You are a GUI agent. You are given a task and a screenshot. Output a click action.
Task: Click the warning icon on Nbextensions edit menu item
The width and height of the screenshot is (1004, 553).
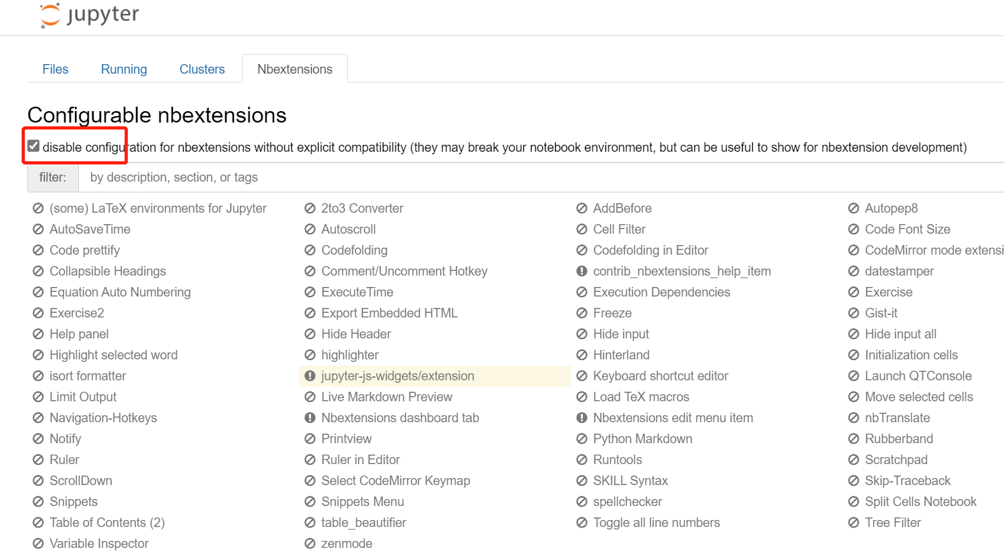[x=582, y=418]
